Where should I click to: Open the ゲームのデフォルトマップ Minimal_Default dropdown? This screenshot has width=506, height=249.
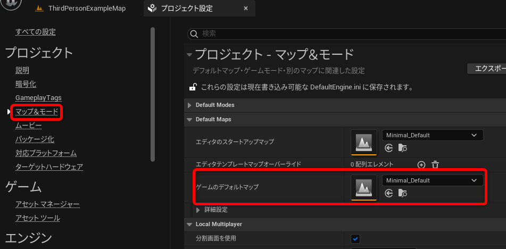click(433, 180)
